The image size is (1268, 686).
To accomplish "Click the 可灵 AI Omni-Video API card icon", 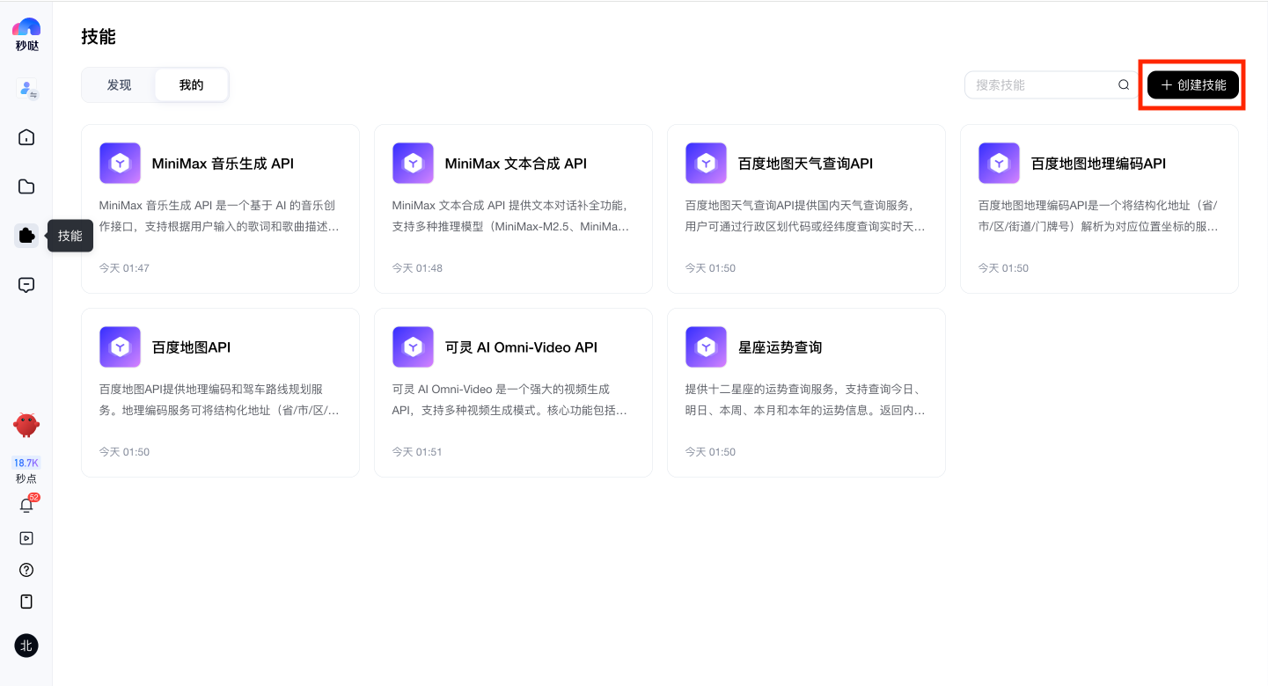I will coord(413,347).
